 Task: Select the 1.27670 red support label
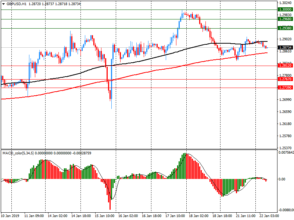(285, 79)
